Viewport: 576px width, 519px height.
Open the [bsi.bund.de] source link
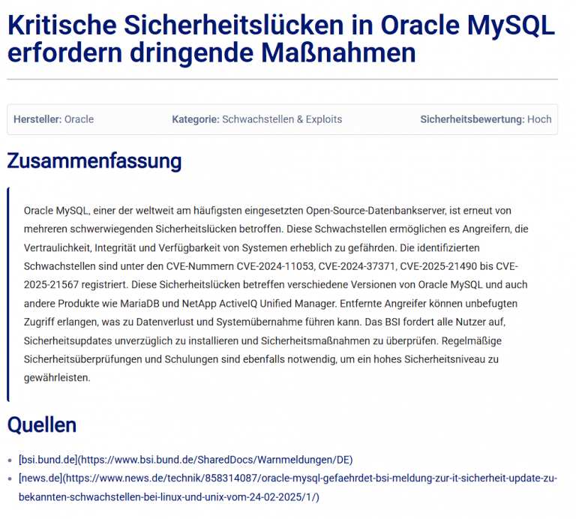click(x=48, y=460)
